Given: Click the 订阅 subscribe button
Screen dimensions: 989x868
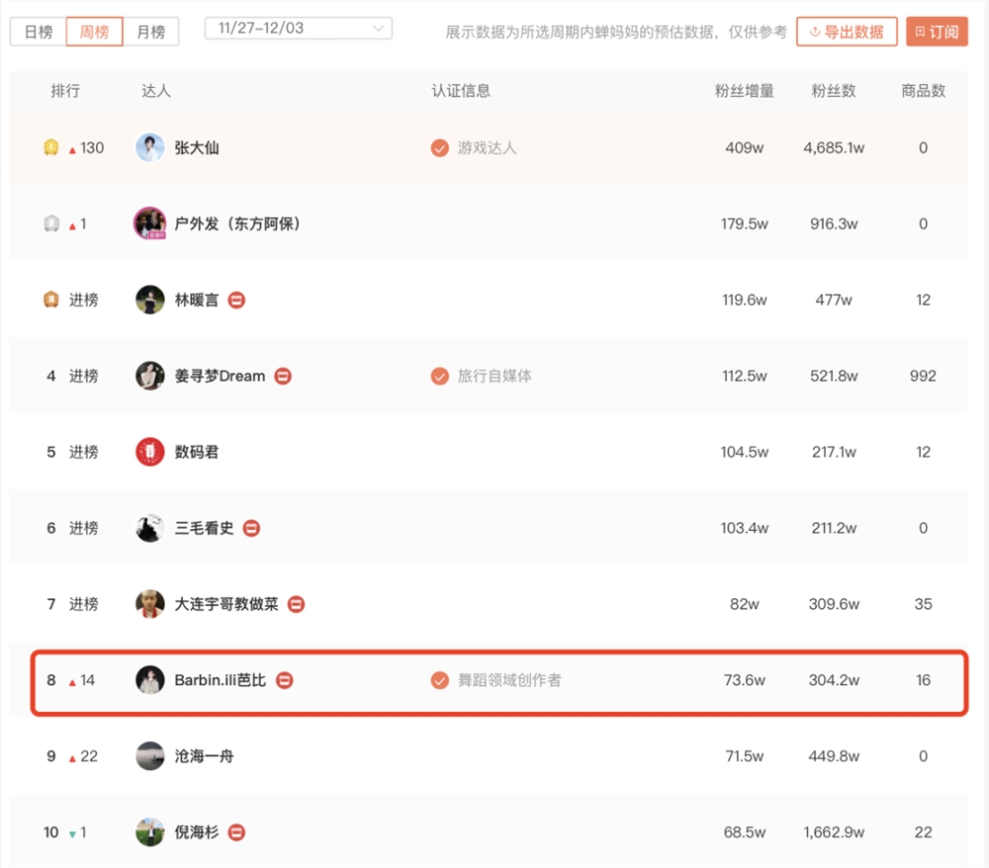Looking at the screenshot, I should 937,32.
